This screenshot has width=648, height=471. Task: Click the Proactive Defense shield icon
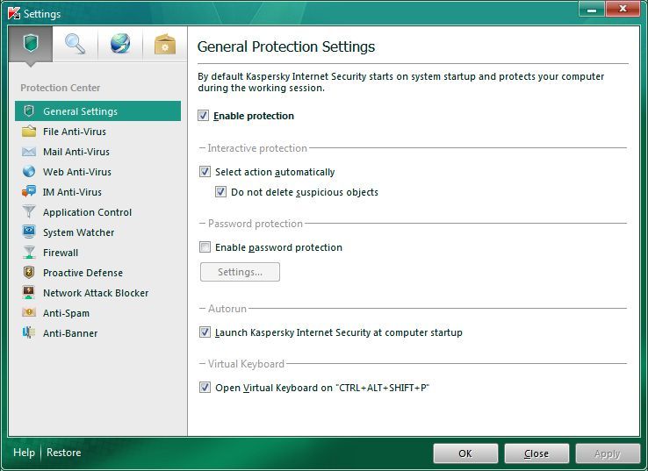29,273
